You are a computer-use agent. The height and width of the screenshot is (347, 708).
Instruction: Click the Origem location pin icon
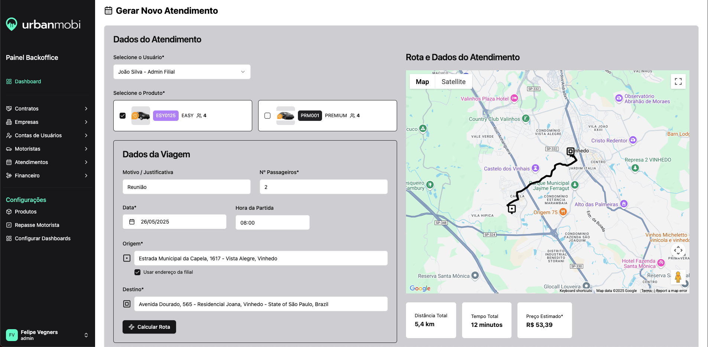tap(127, 258)
